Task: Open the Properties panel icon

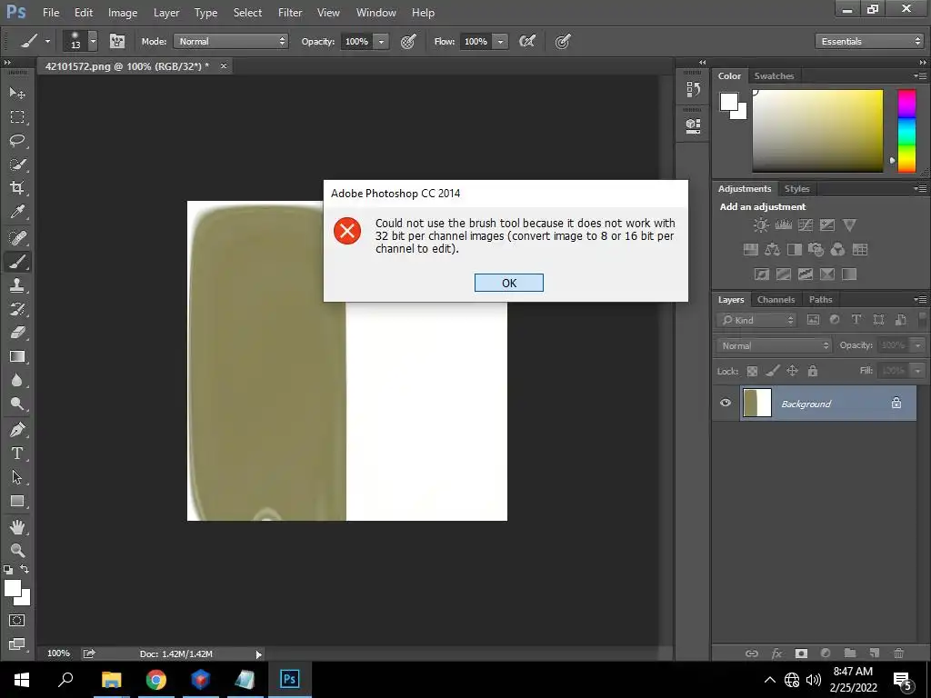Action: click(693, 125)
